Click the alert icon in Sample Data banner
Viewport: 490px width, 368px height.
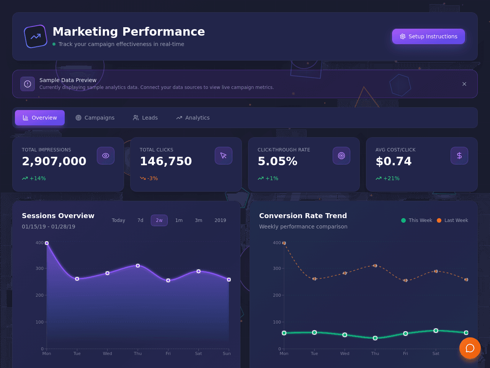click(x=28, y=84)
